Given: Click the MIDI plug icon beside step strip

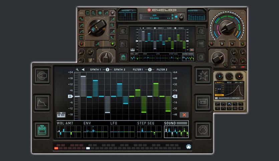Looking at the screenshot, I should click(189, 147).
